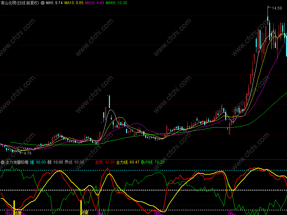Click the 14.59 high price flag marker
The height and width of the screenshot is (215, 287).
[x=275, y=8]
